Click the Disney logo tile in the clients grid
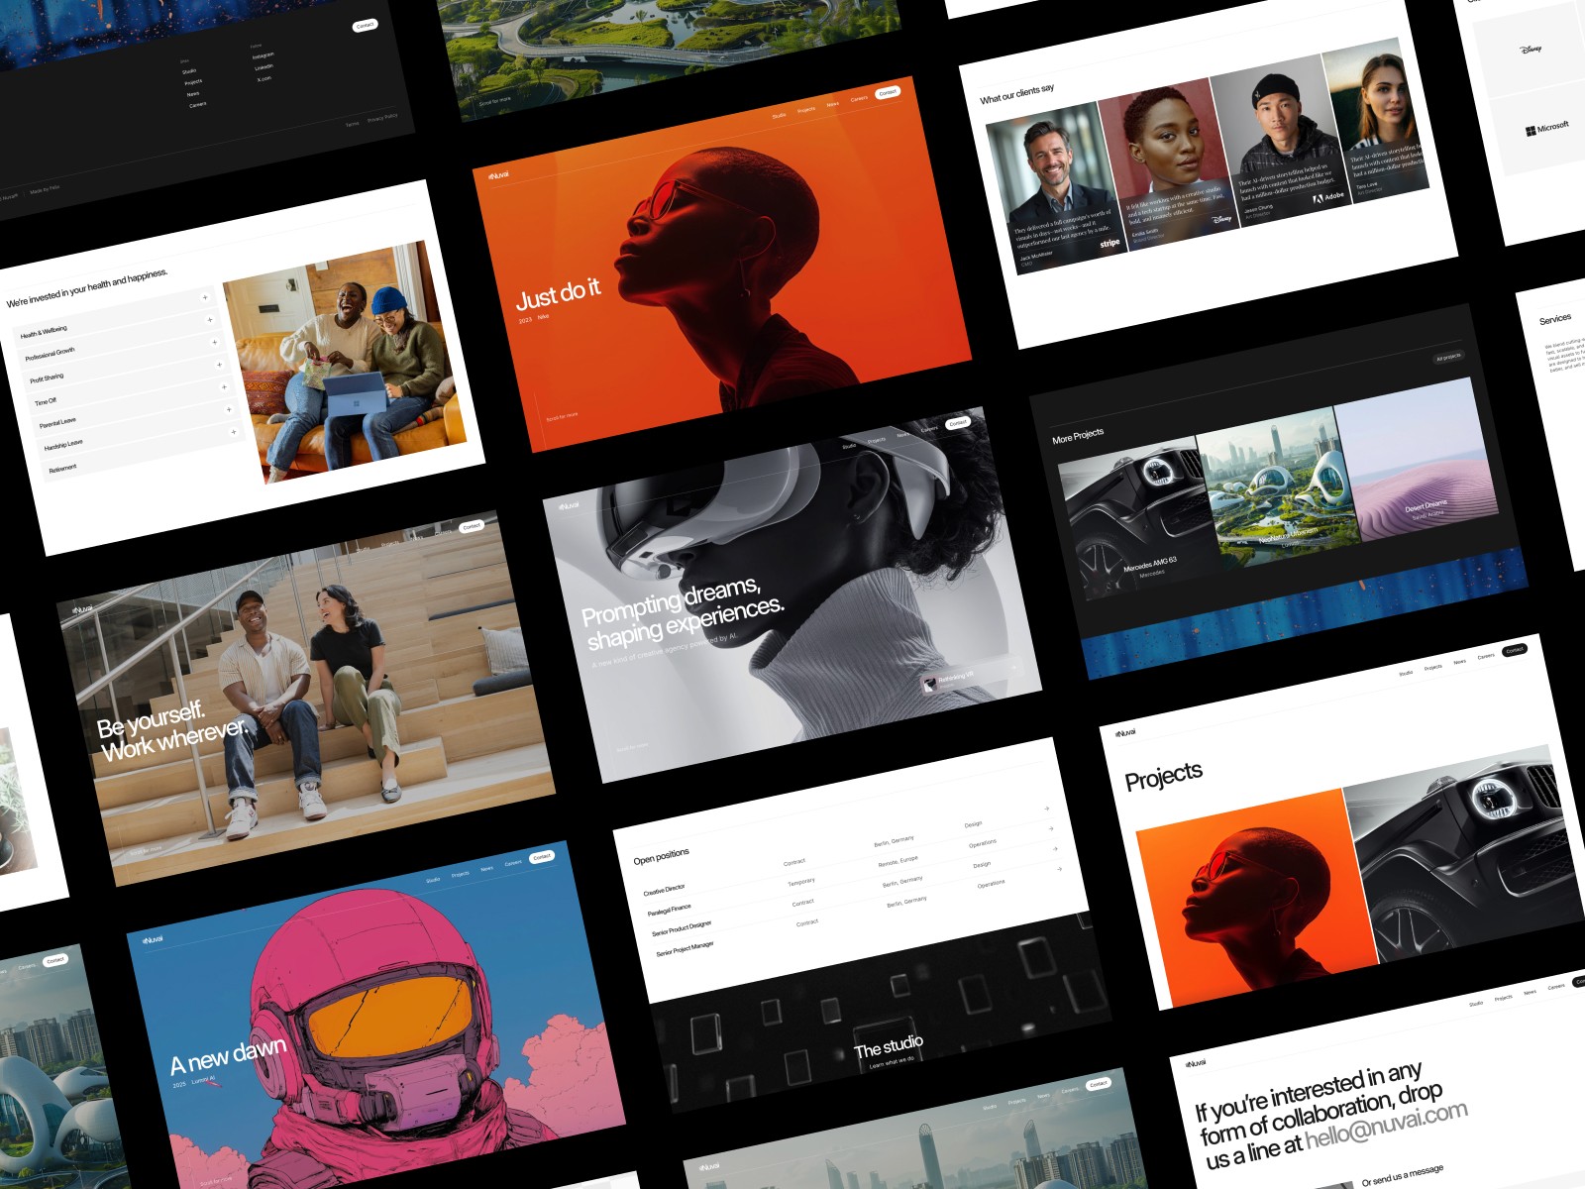1585x1189 pixels. (1531, 49)
